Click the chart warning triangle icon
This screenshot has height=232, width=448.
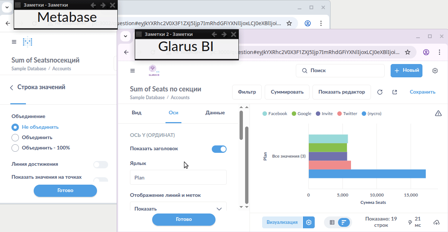click(x=438, y=113)
